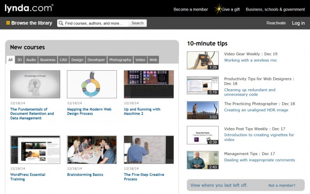Open Creating an unaligned HDR image link
This screenshot has height=194, width=310.
point(256,110)
